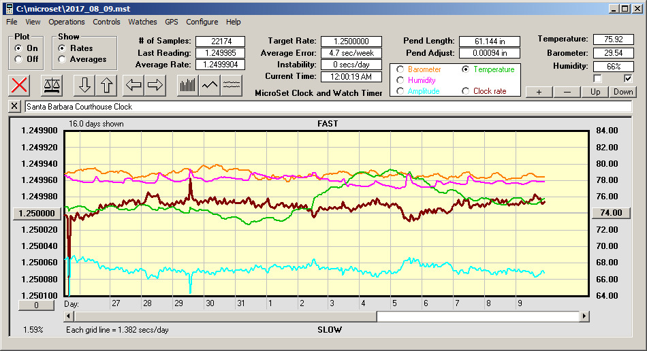Click the red X cancel icon
647x351 pixels.
coord(20,85)
